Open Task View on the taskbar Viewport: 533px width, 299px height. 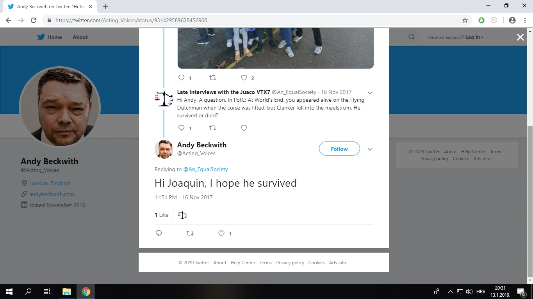click(47, 291)
